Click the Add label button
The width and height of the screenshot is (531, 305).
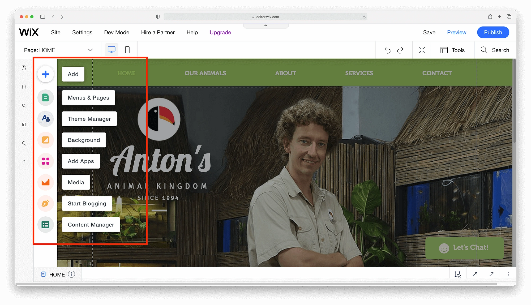tap(73, 74)
